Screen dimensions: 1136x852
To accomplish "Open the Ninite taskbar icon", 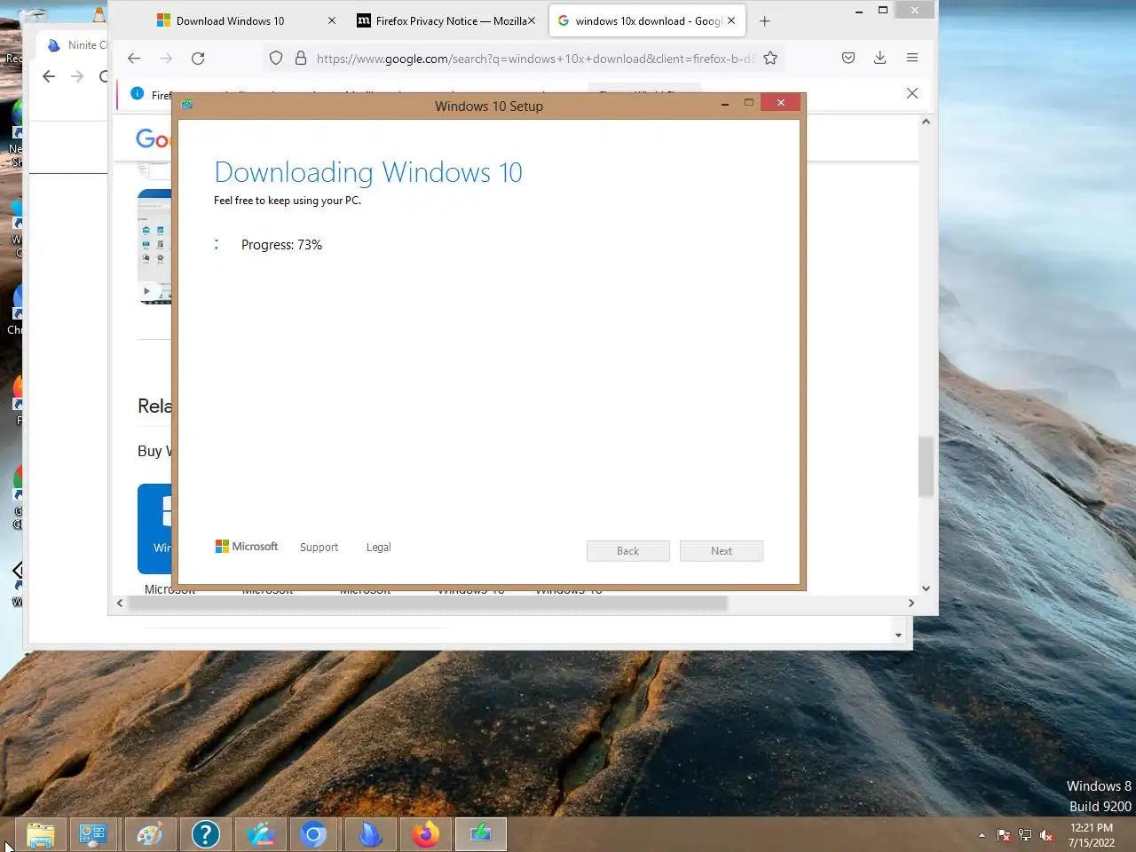I will (x=370, y=834).
